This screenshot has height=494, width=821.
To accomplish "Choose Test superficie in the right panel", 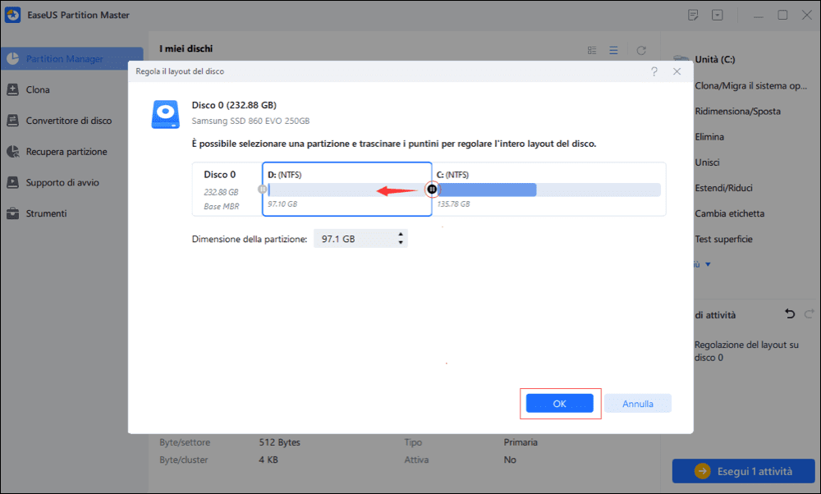I will [x=723, y=239].
